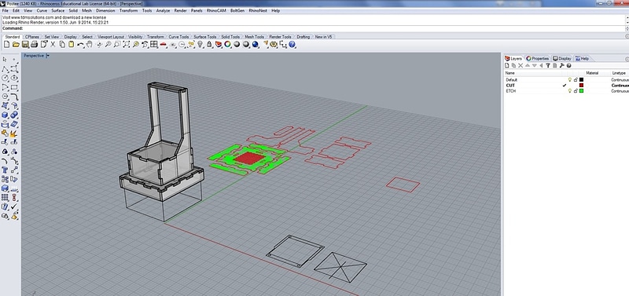Select the Polyline tool in left sidebar

click(x=5, y=69)
